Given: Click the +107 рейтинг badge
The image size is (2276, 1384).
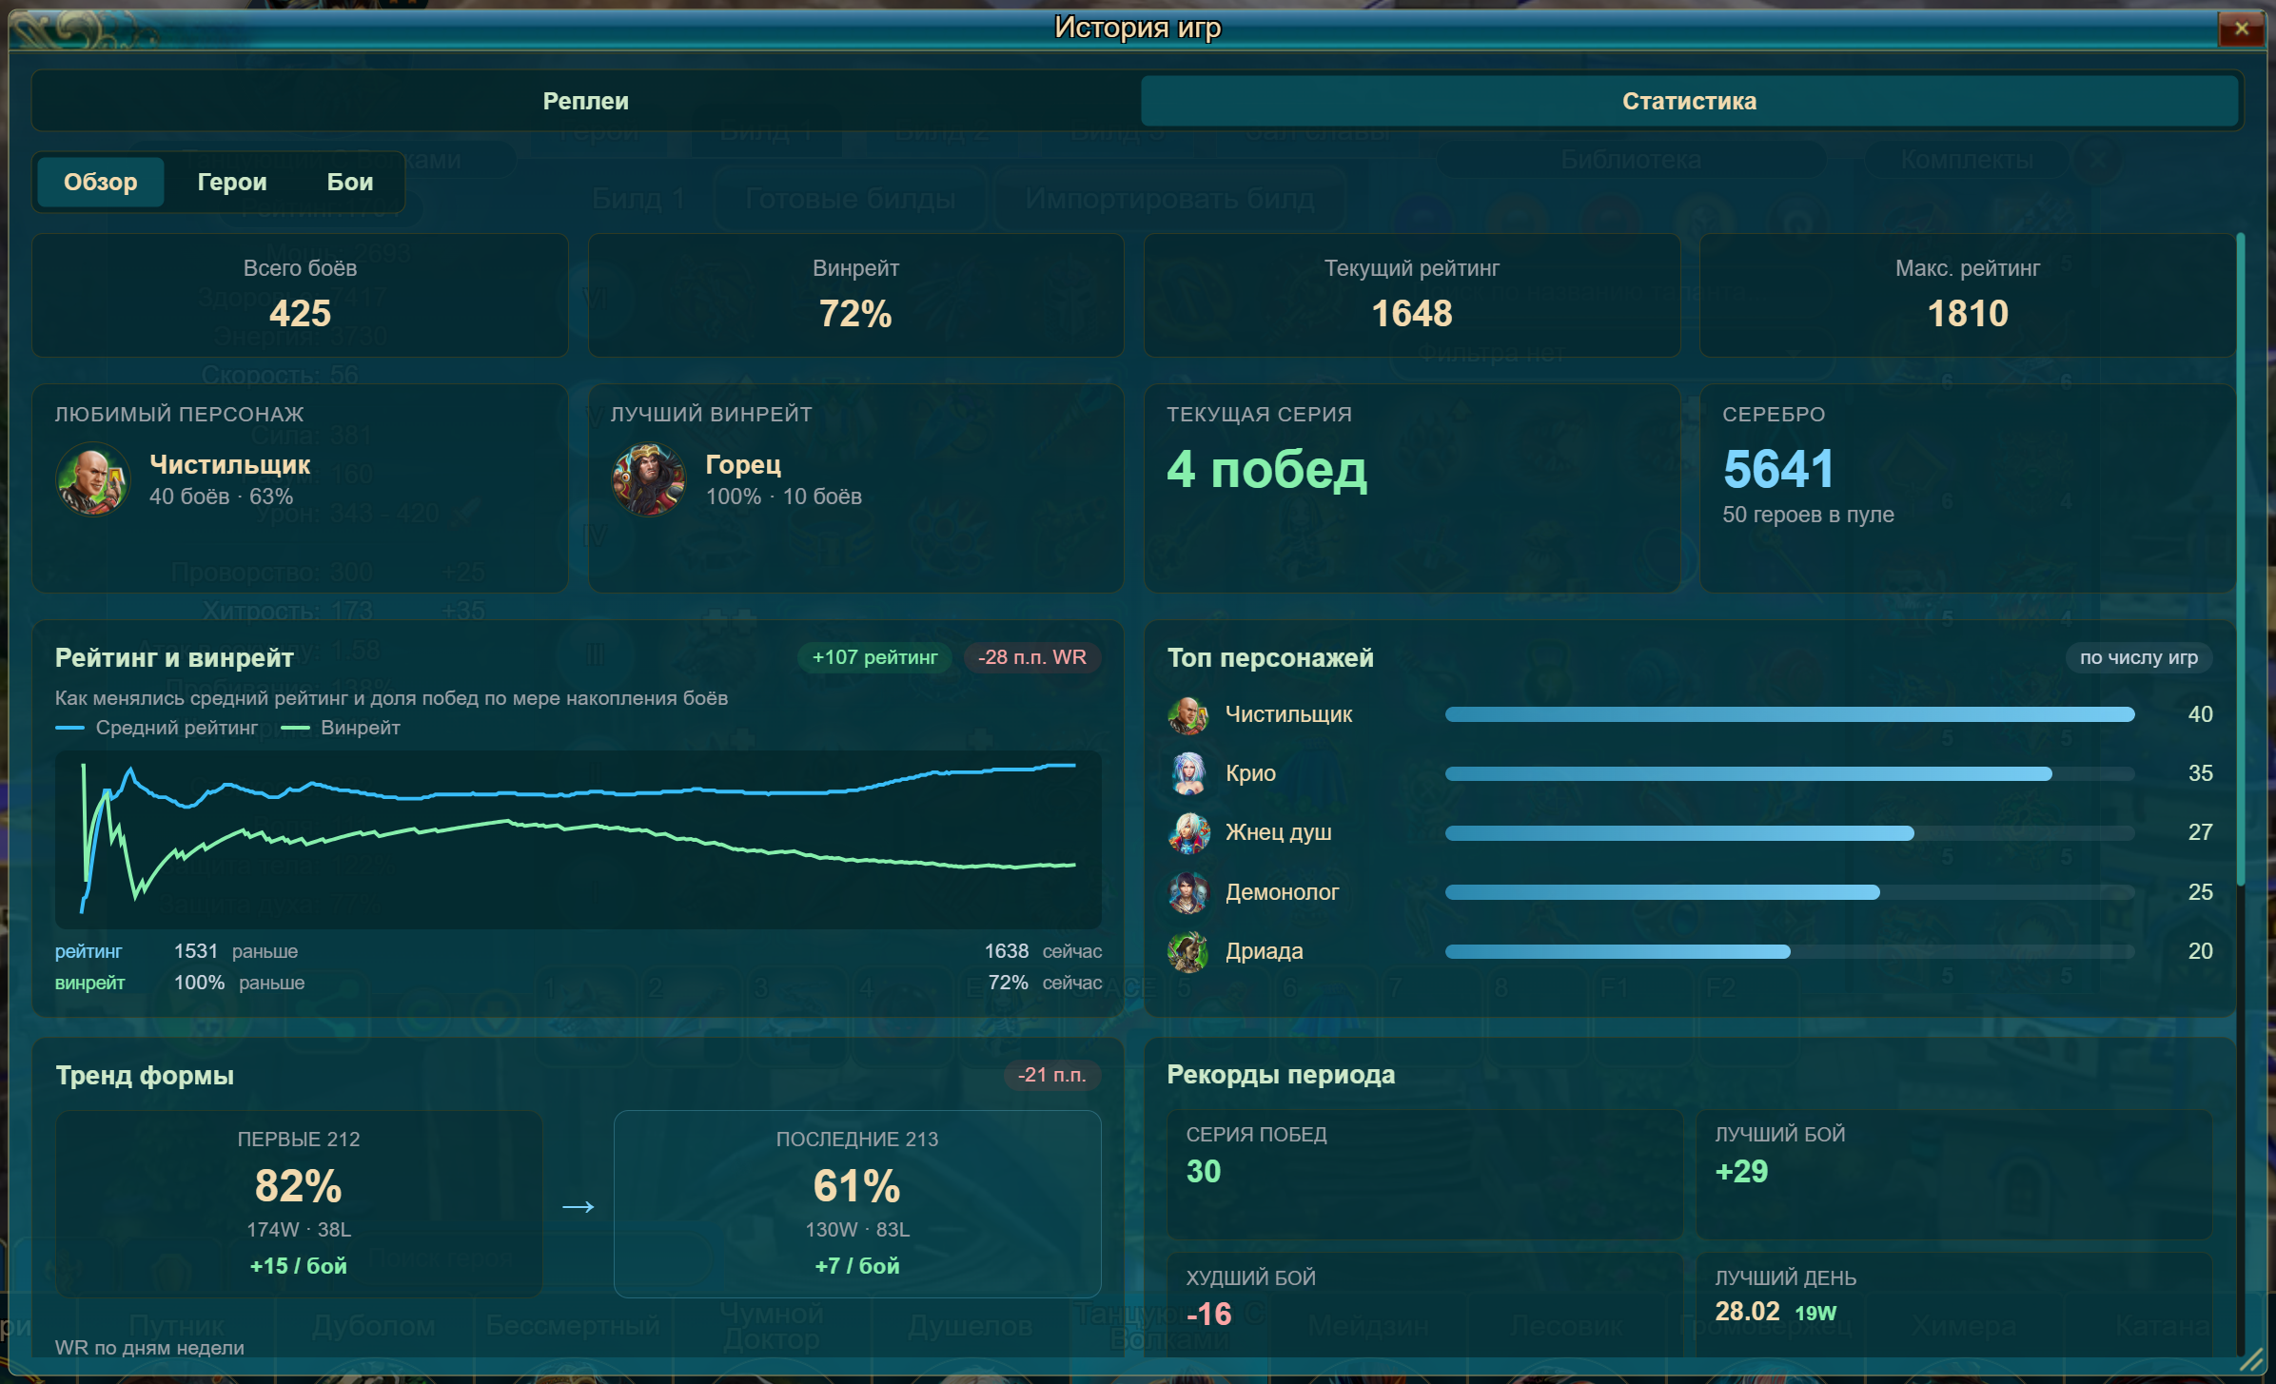Looking at the screenshot, I should 874,658.
